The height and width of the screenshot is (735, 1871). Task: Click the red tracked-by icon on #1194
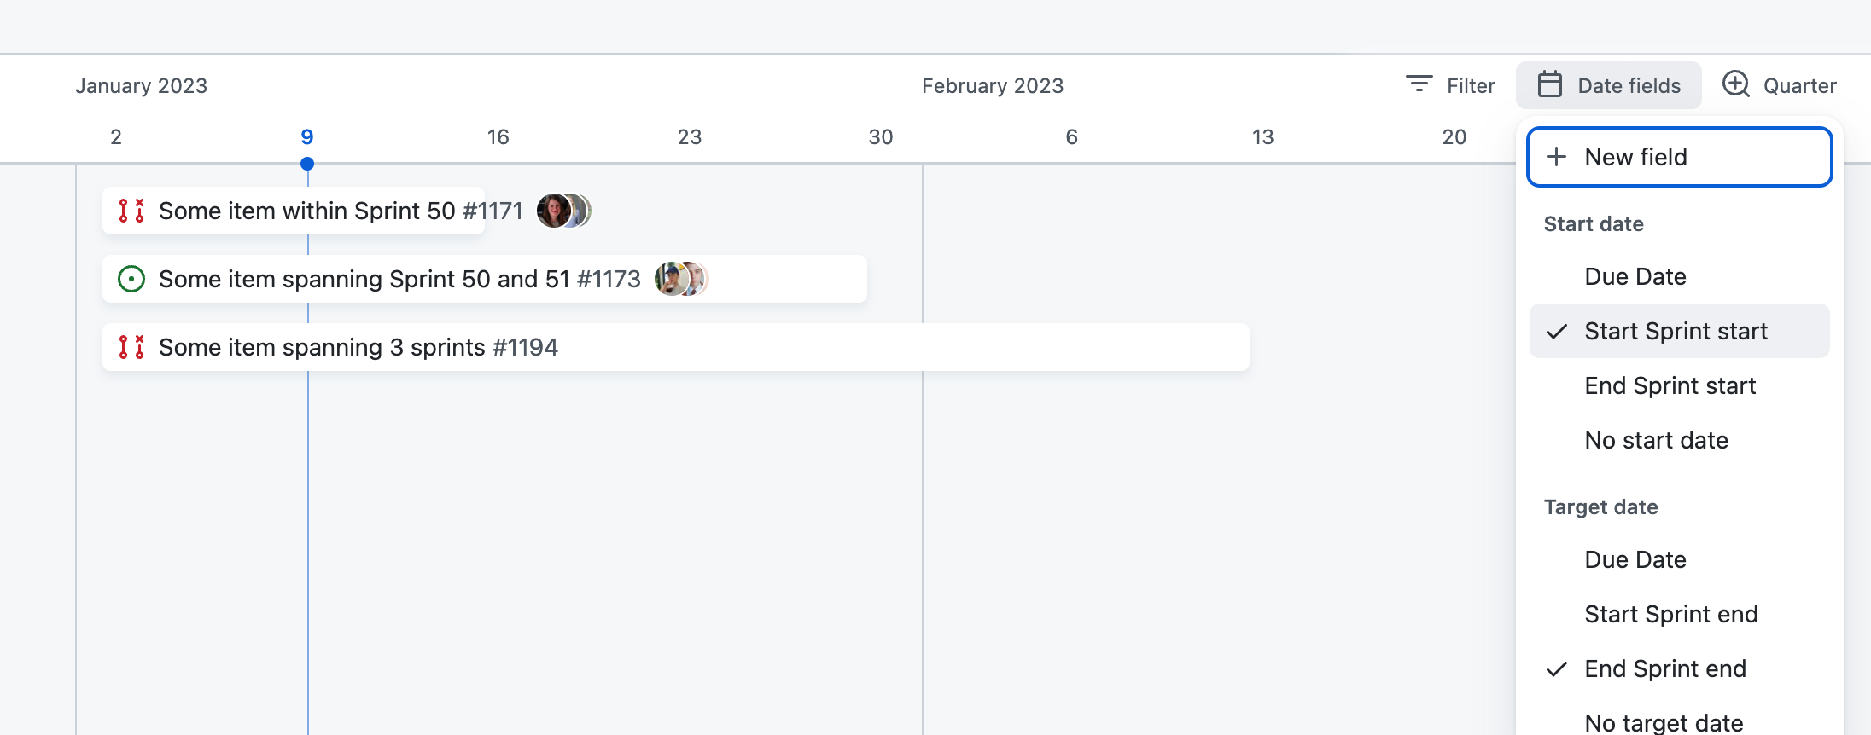click(x=131, y=347)
